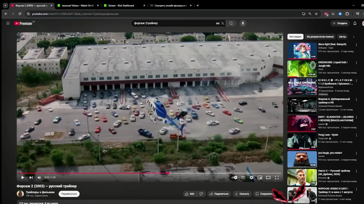Enter fullscreen mode
This screenshot has width=364, height=204.
point(277,178)
